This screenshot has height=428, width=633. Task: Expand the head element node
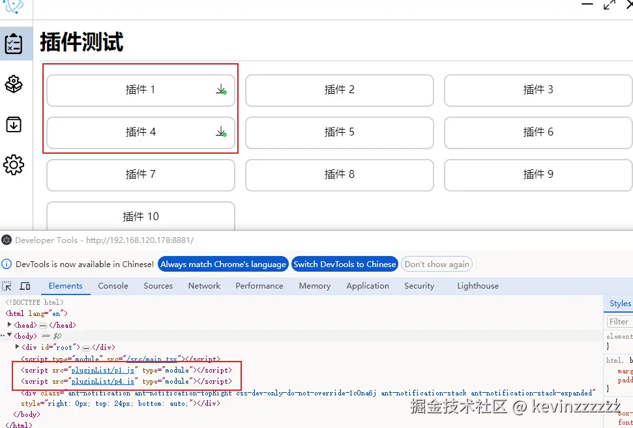(10, 324)
